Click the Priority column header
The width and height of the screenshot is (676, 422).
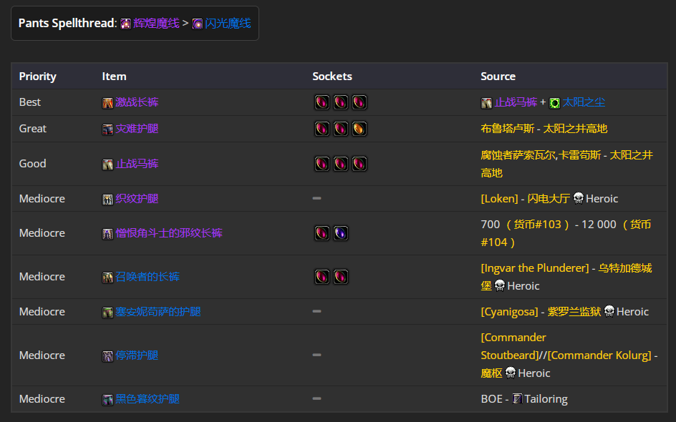tap(37, 77)
